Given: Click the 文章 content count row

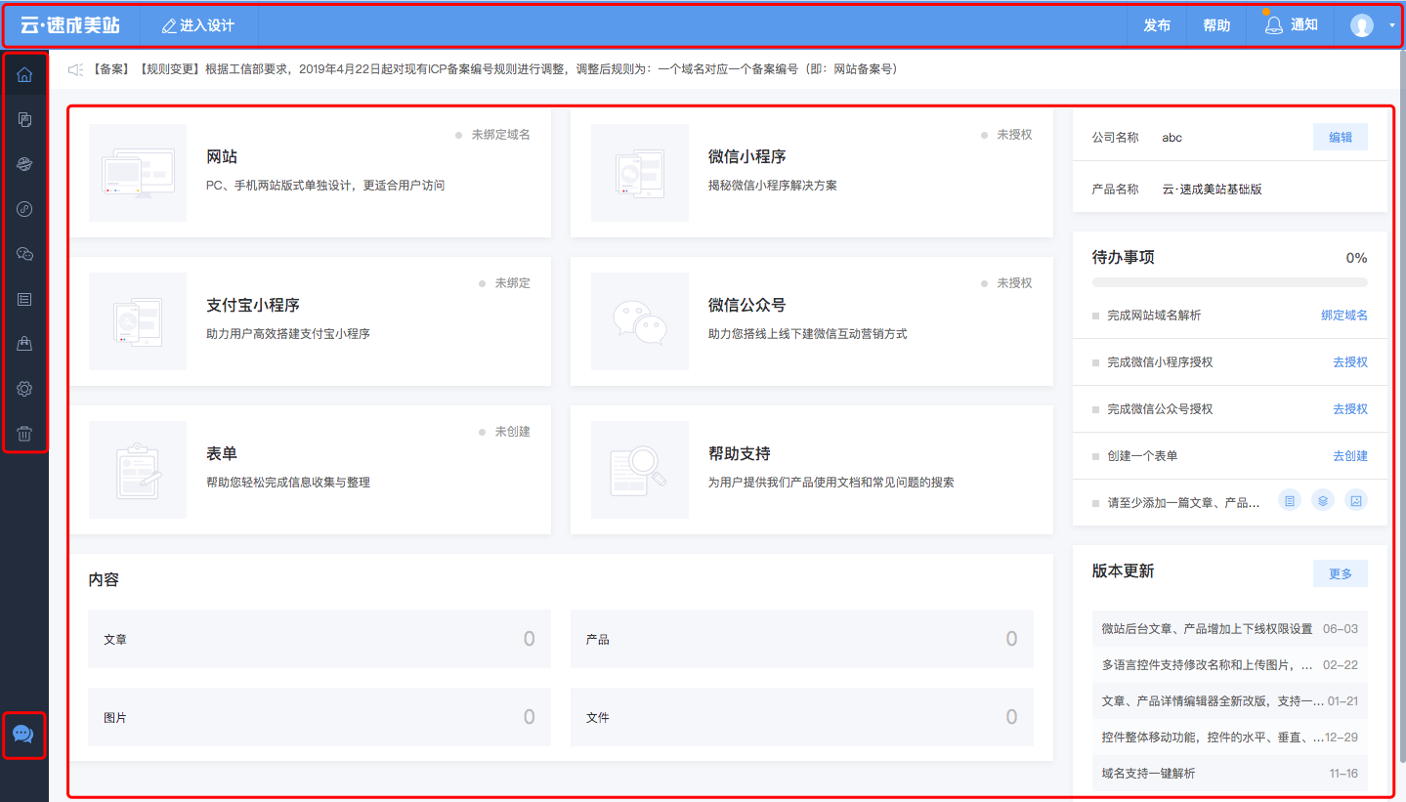Looking at the screenshot, I should [x=320, y=639].
